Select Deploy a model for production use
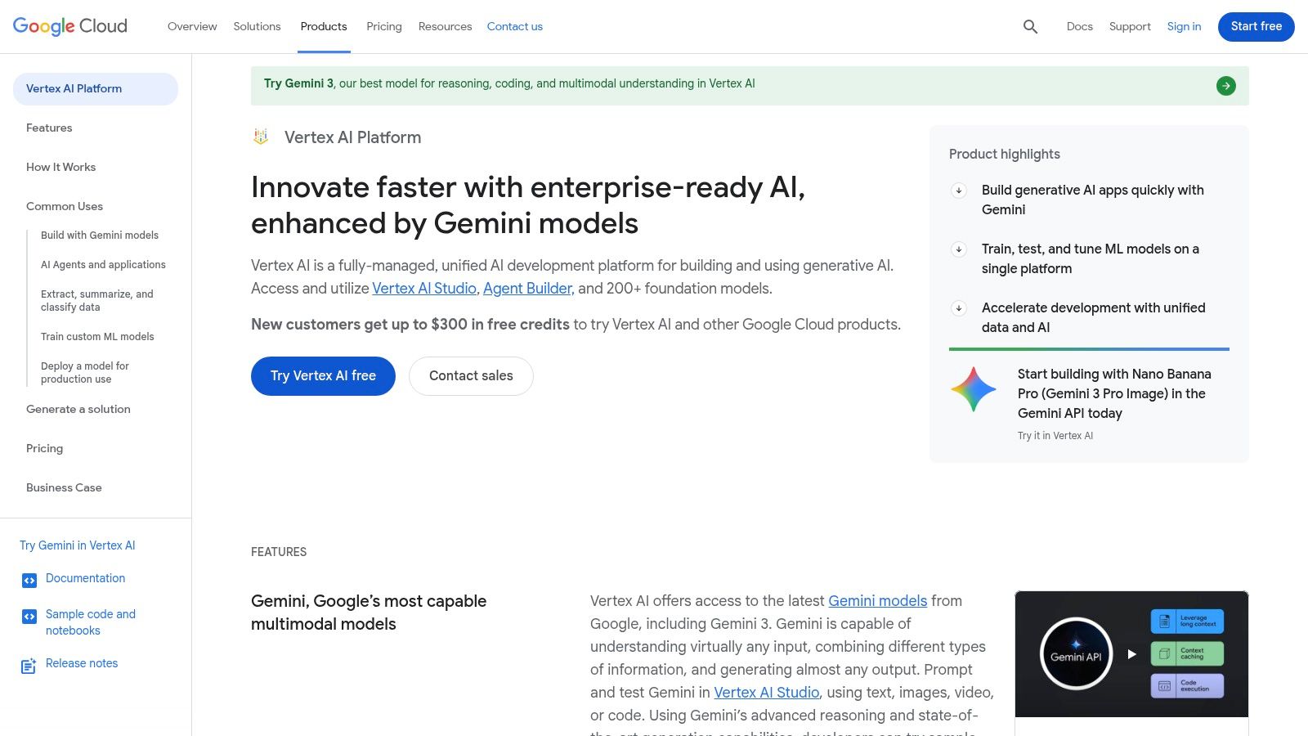 [x=85, y=373]
